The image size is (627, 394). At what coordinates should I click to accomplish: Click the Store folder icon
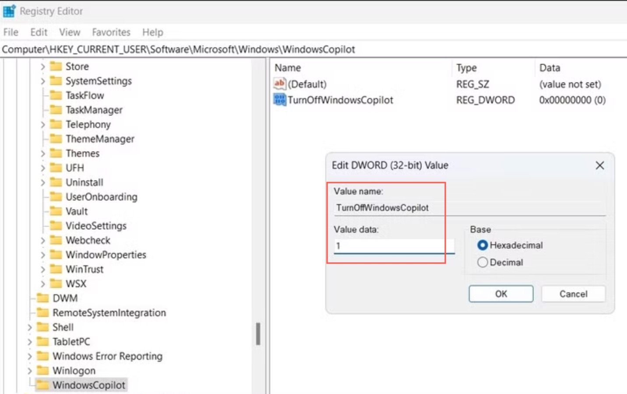(x=56, y=67)
